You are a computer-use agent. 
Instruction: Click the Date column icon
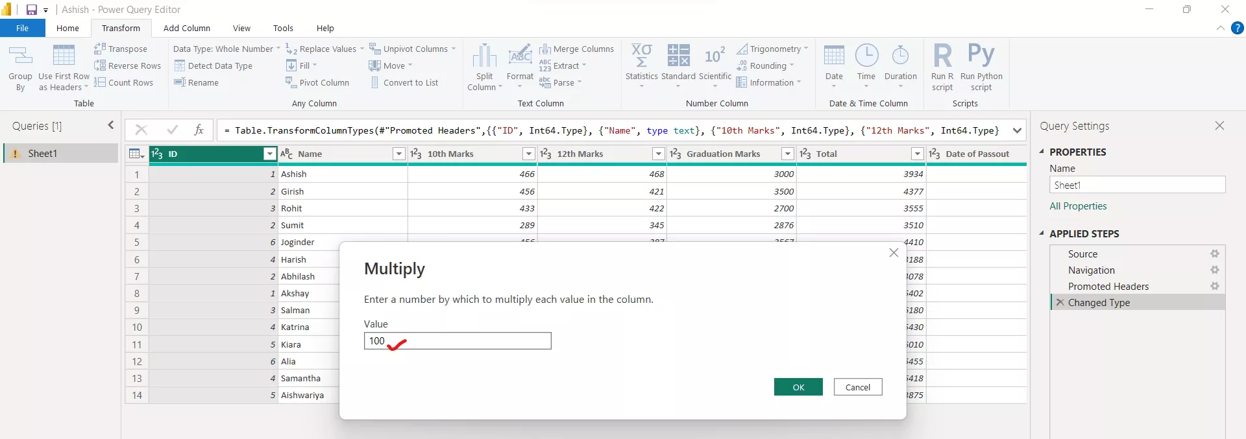pyautogui.click(x=834, y=56)
